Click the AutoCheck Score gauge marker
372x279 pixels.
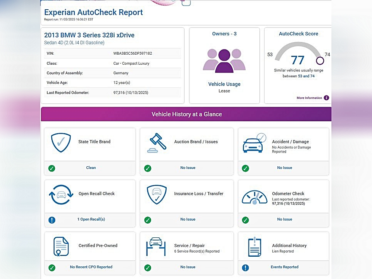pyautogui.click(x=320, y=61)
